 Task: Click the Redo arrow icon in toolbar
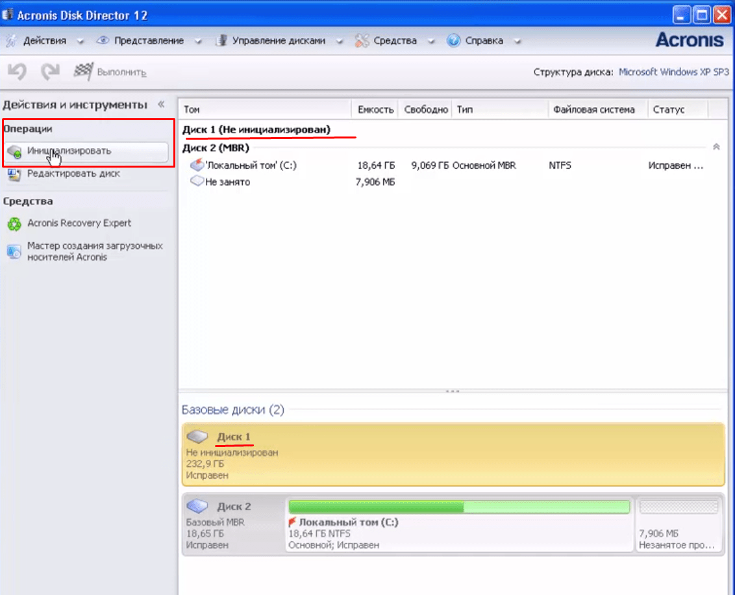click(x=50, y=71)
